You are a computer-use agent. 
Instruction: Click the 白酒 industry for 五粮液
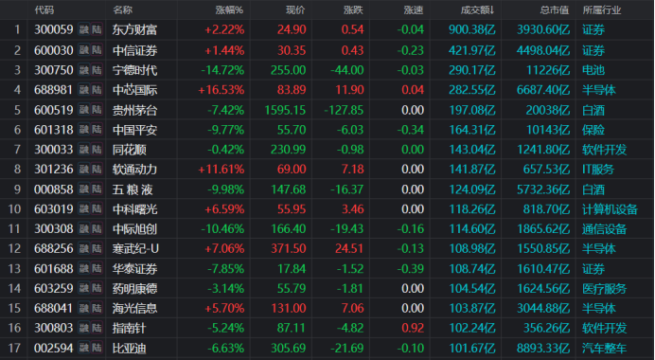click(593, 189)
